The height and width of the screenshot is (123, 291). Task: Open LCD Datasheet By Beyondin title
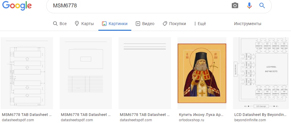[x=260, y=115]
